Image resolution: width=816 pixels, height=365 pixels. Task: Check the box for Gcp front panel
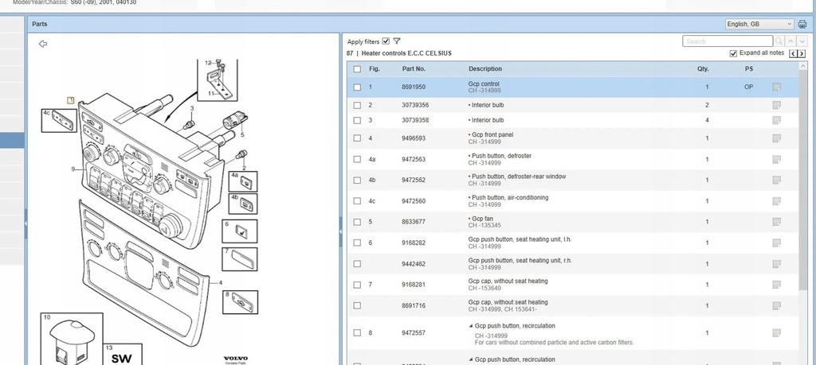(x=357, y=138)
